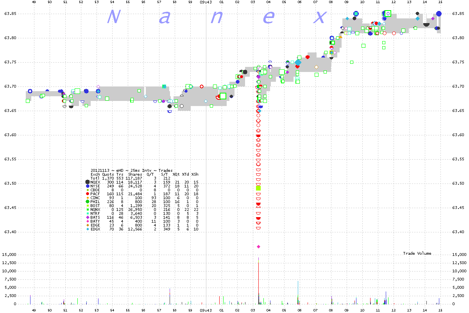Select 63.40 on the right price axis
The height and width of the screenshot is (313, 469).
pyautogui.click(x=458, y=232)
